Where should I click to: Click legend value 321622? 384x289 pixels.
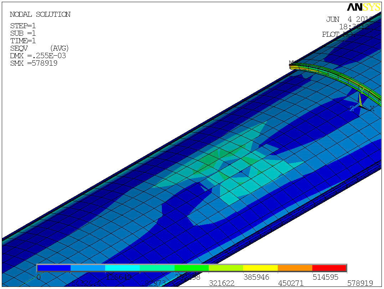222,283
